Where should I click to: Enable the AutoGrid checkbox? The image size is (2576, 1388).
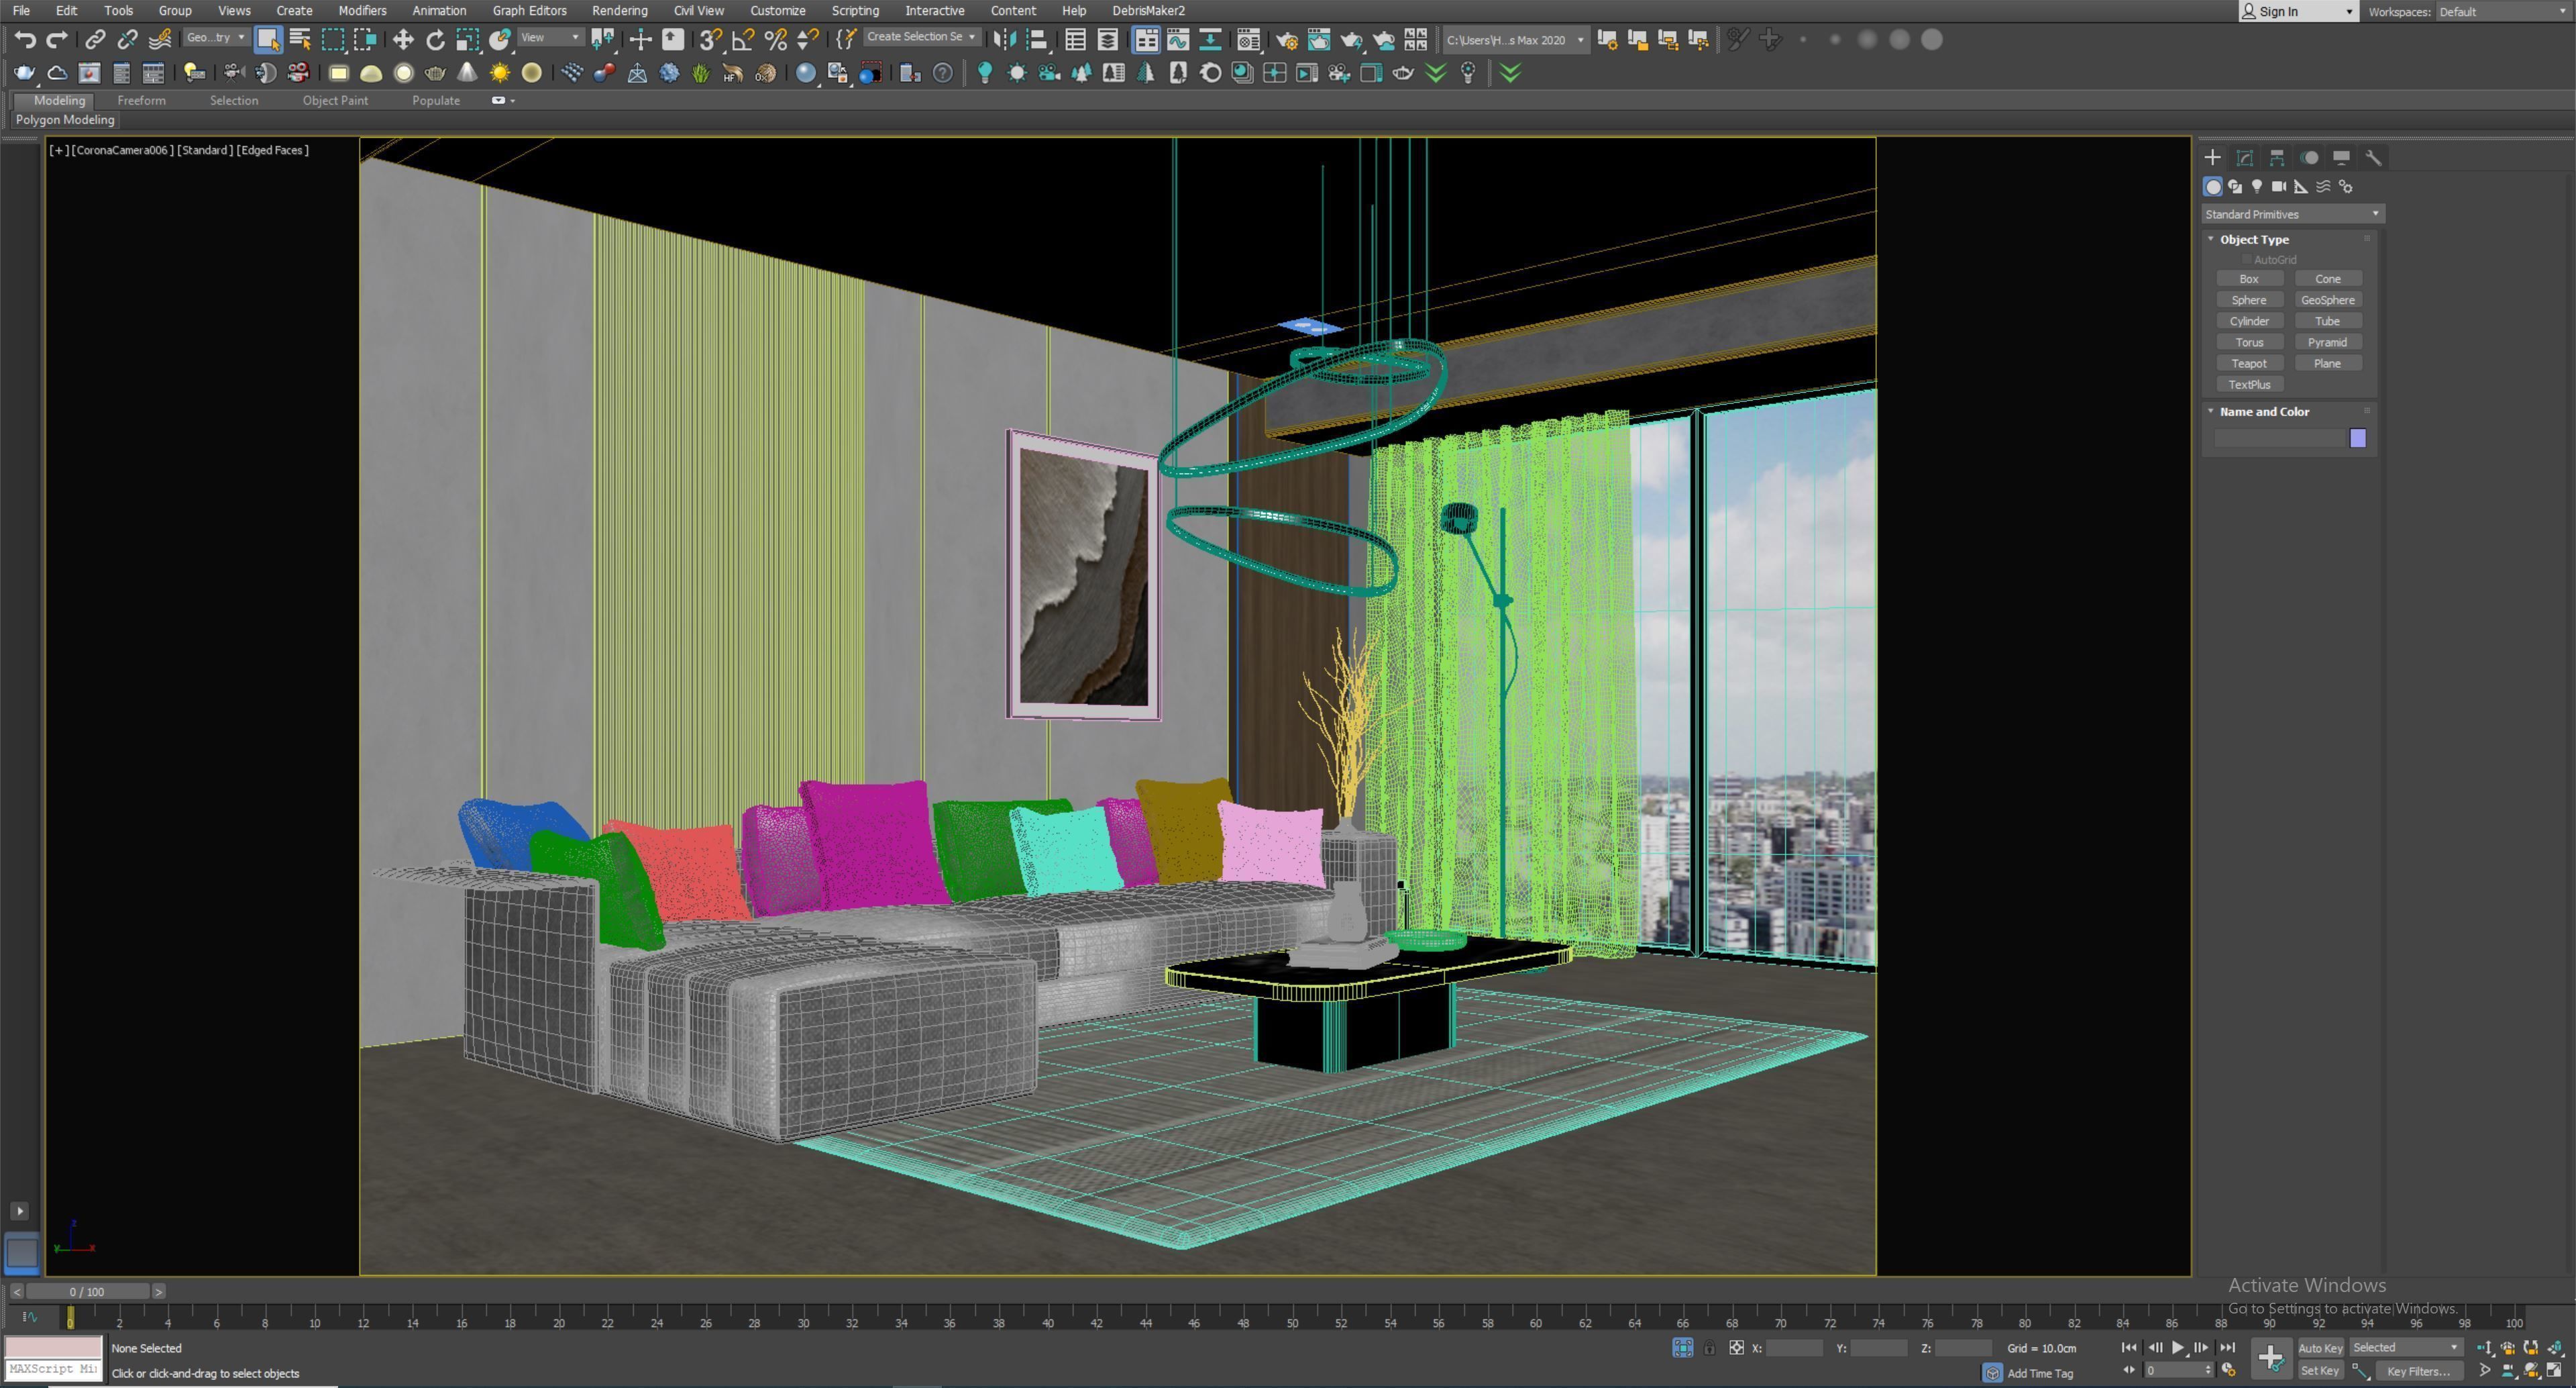2247,259
